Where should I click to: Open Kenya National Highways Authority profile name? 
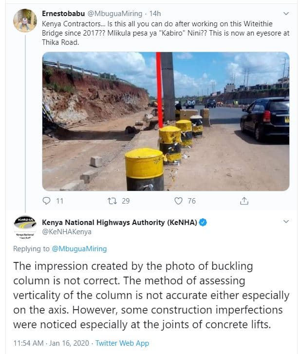point(119,223)
